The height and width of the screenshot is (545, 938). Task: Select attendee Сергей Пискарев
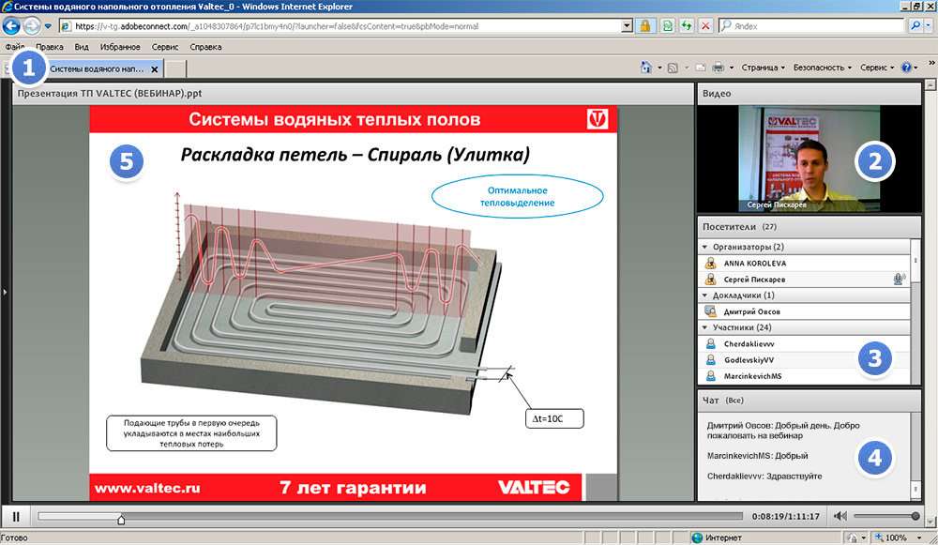click(x=804, y=279)
